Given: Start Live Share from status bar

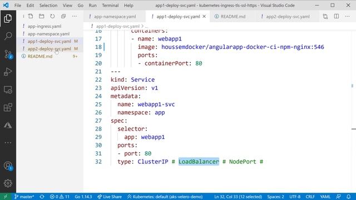Looking at the screenshot, I should tap(110, 197).
